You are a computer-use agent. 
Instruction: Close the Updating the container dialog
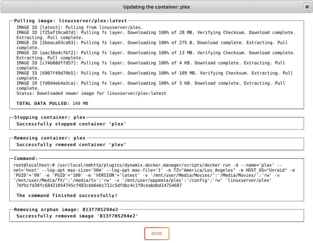point(307,7)
